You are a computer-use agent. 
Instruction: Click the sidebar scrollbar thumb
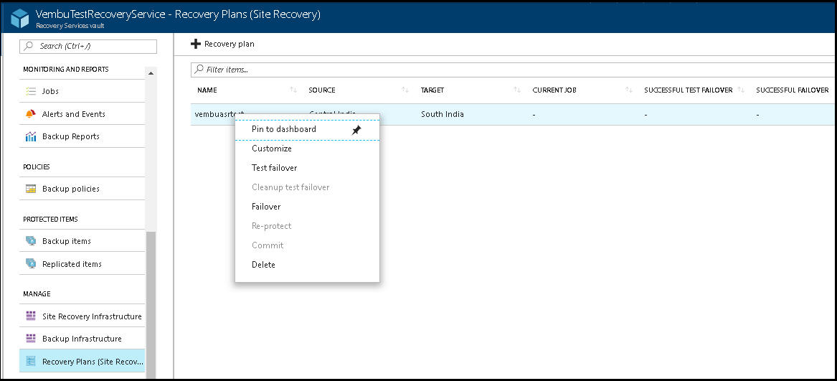(151, 305)
